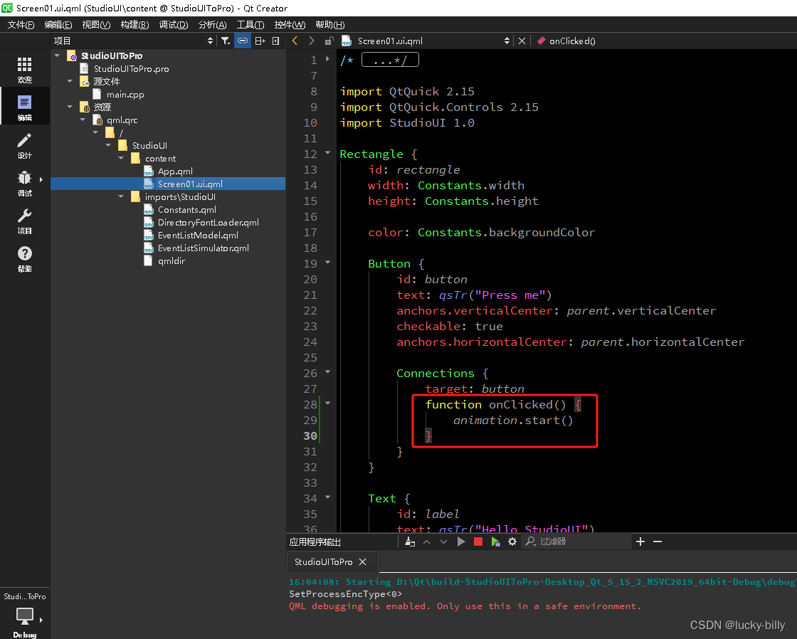The height and width of the screenshot is (639, 797).
Task: Open the Debug mode bug icon
Action: [x=24, y=183]
